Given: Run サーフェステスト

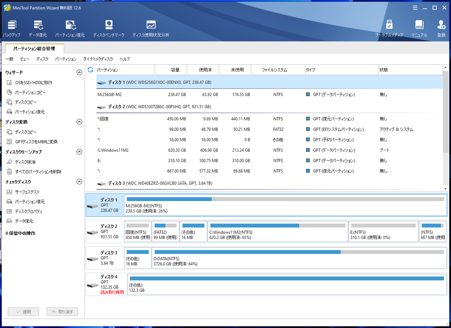Looking at the screenshot, I should pos(23,192).
